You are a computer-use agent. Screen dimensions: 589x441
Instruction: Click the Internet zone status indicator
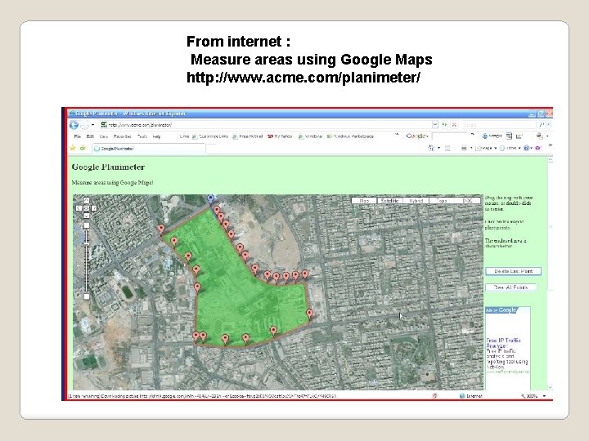470,395
